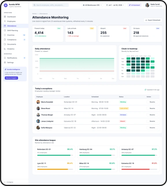The height and width of the screenshot is (186, 167).
Task: Click Marta Kowalski's avatar
Action: [38, 102]
